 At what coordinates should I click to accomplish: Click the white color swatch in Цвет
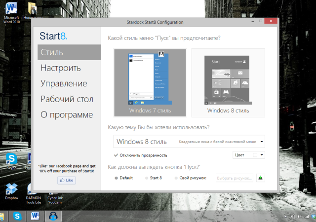[255, 155]
